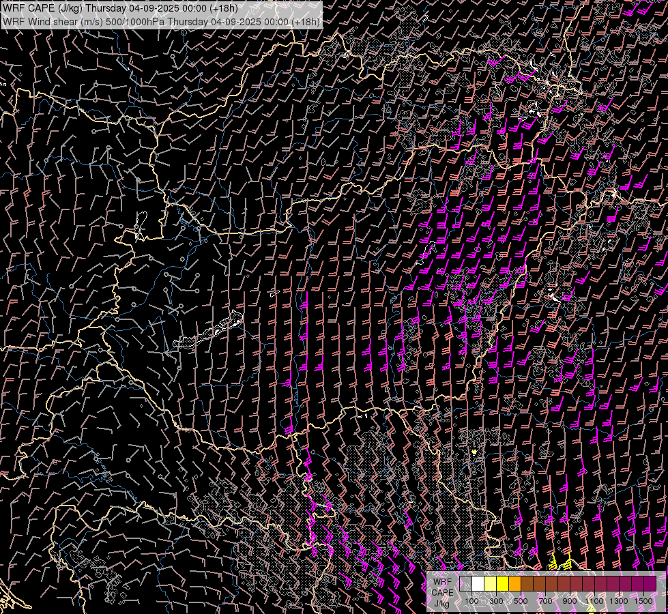Click the 100 legend value

click(x=471, y=601)
